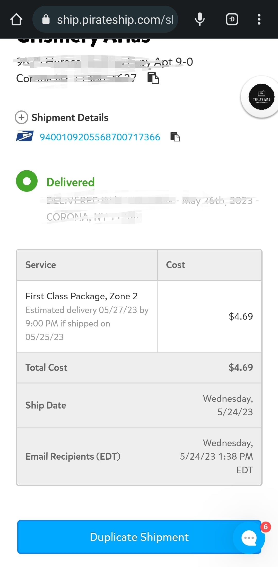
Task: Click the Delivered status heading
Action: pyautogui.click(x=71, y=182)
